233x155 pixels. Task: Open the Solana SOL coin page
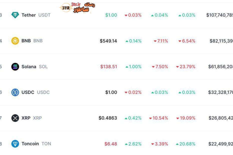coord(34,67)
